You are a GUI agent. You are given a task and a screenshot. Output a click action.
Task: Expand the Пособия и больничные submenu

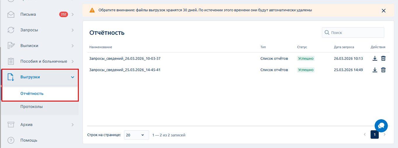pyautogui.click(x=73, y=62)
